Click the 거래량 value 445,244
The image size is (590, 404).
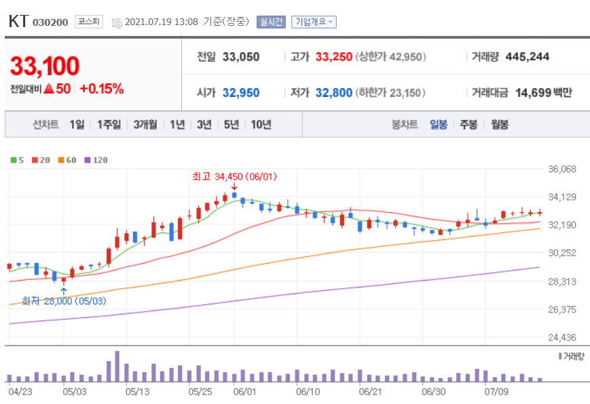528,57
